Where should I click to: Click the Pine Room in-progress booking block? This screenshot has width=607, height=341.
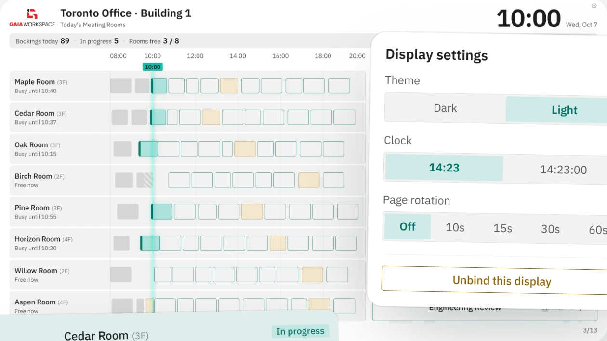[x=161, y=211]
